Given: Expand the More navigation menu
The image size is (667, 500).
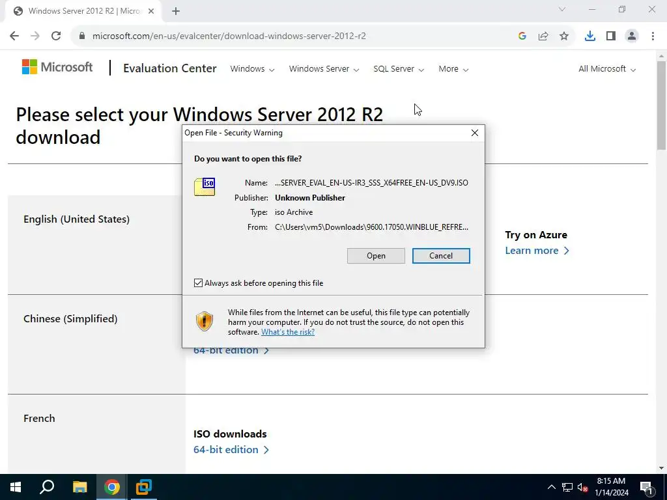Looking at the screenshot, I should pos(453,69).
